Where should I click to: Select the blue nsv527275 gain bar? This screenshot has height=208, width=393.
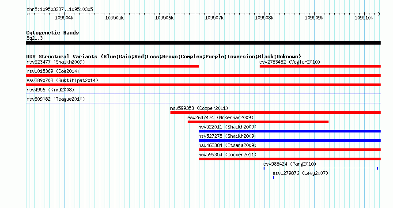[x=290, y=140]
